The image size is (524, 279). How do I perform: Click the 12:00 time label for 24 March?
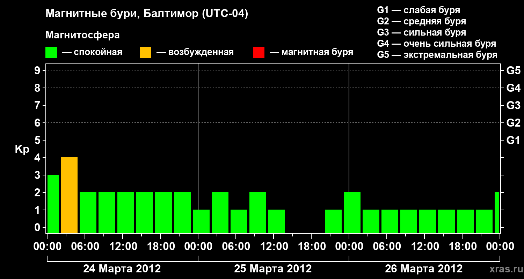(123, 247)
